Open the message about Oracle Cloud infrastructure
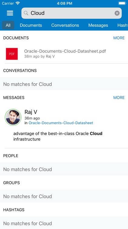The width and height of the screenshot is (128, 229). coord(58,136)
